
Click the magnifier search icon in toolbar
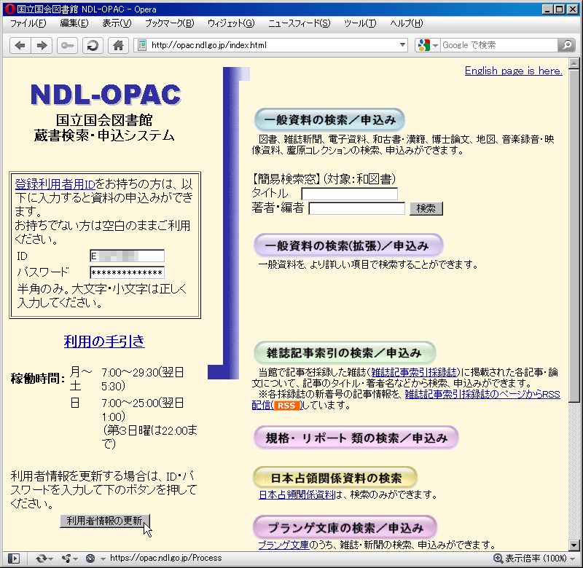(x=566, y=45)
